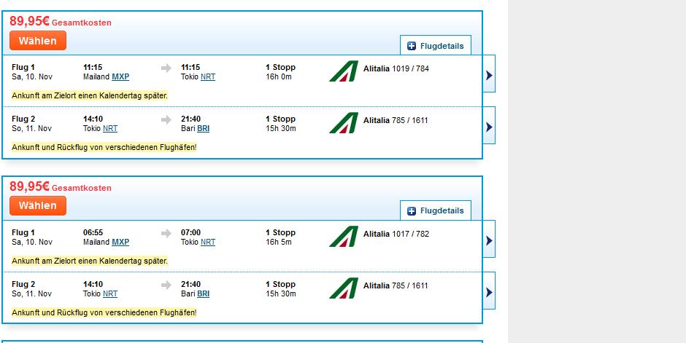The image size is (686, 343).
Task: Click the plus icon on the second Flugdetails tab
Action: coord(412,211)
